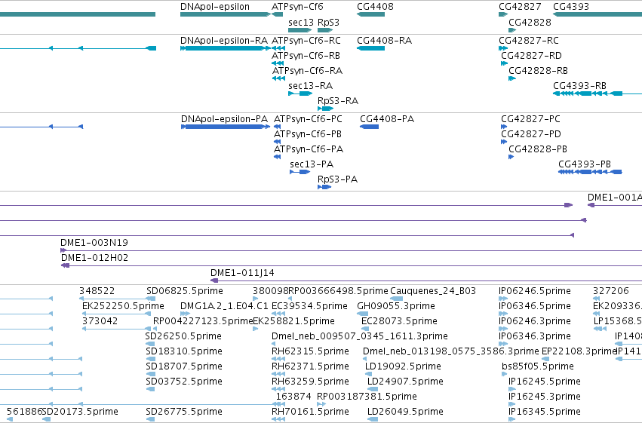Select the CG4393-PB protein label
Viewport: 642px width, 423px height.
(x=584, y=164)
